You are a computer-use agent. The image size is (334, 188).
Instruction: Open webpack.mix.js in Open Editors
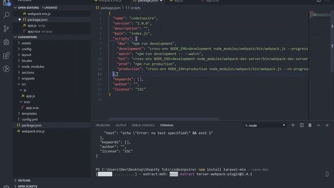(51, 14)
